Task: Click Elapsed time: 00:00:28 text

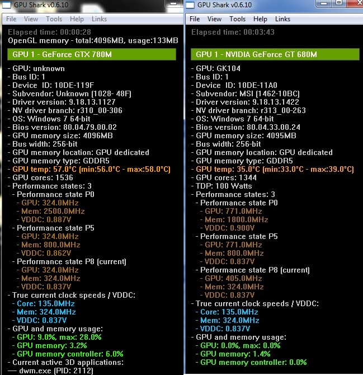Action: click(49, 32)
